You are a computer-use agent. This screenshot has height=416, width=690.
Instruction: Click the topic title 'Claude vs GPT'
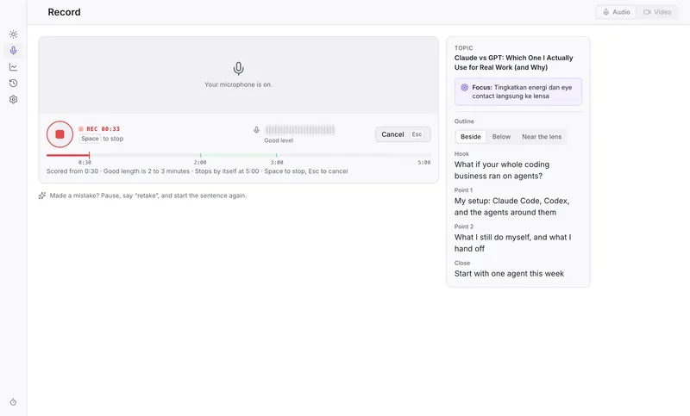pyautogui.click(x=513, y=62)
